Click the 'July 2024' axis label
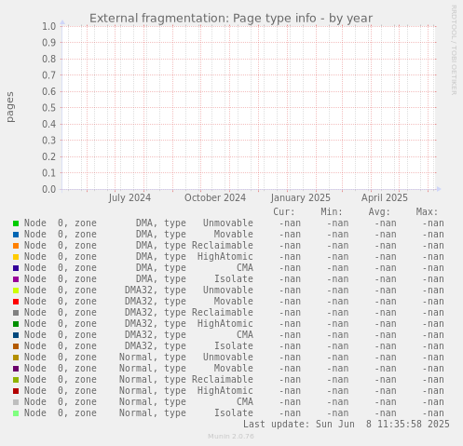 point(129,197)
